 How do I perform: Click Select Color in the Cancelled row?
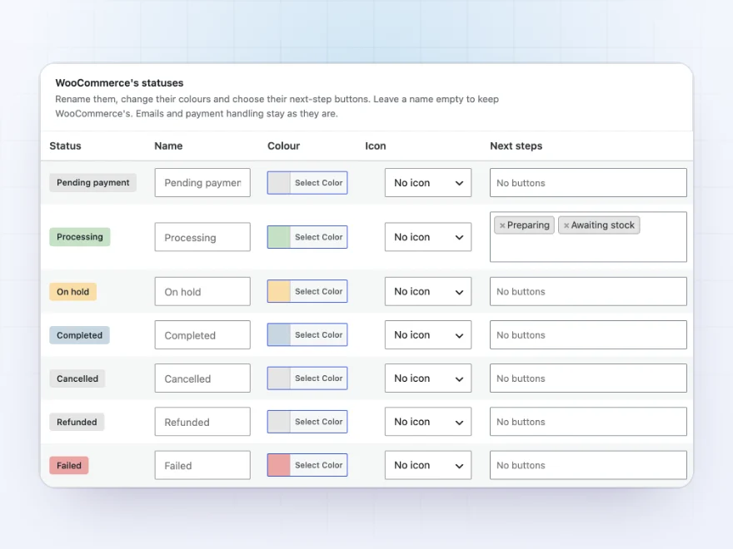tap(319, 378)
